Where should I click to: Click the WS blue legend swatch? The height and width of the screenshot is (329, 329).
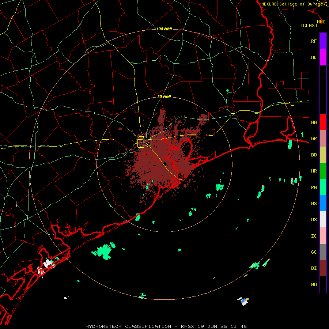(323, 203)
